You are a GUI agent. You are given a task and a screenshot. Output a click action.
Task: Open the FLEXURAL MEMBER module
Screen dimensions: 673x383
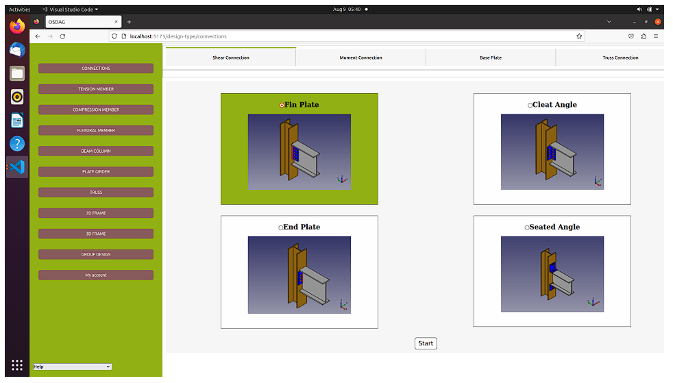pos(96,130)
